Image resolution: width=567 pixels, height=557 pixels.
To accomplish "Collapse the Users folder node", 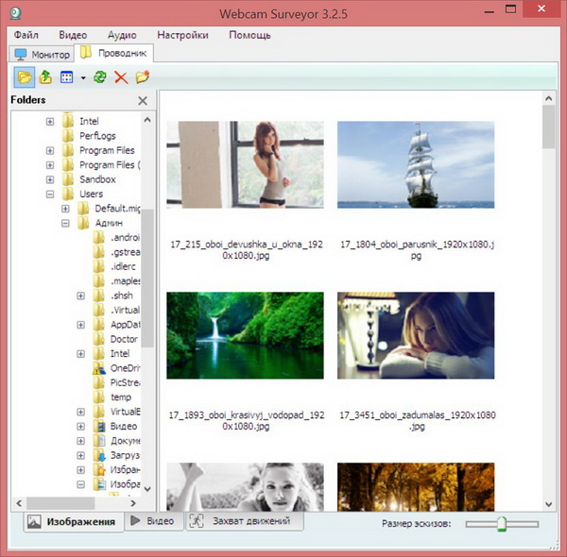I will 50,194.
